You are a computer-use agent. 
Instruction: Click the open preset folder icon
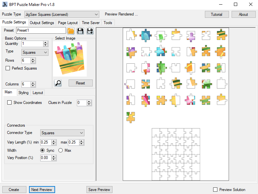tap(71, 31)
